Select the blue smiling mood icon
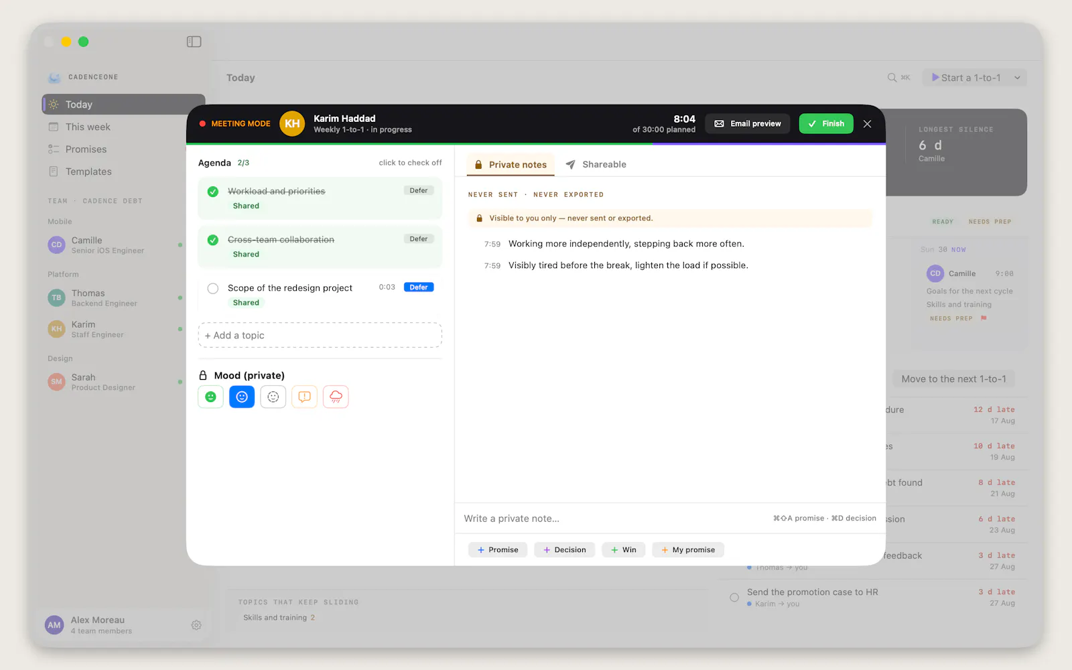 242,397
